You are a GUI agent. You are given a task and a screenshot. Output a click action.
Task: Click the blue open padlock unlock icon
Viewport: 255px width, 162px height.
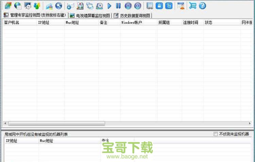click(x=169, y=6)
